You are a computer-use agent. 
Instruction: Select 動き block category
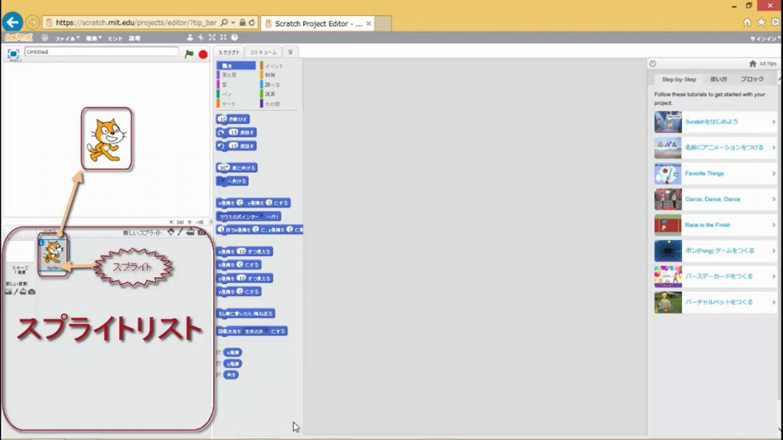click(236, 66)
